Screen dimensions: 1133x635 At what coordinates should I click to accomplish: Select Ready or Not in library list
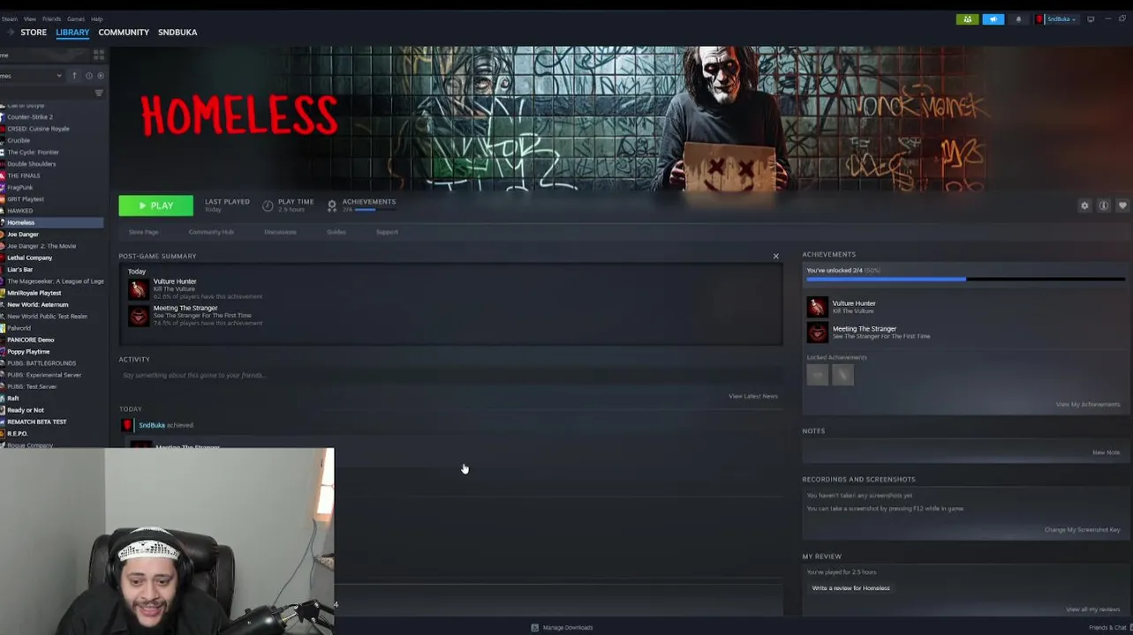pos(26,410)
